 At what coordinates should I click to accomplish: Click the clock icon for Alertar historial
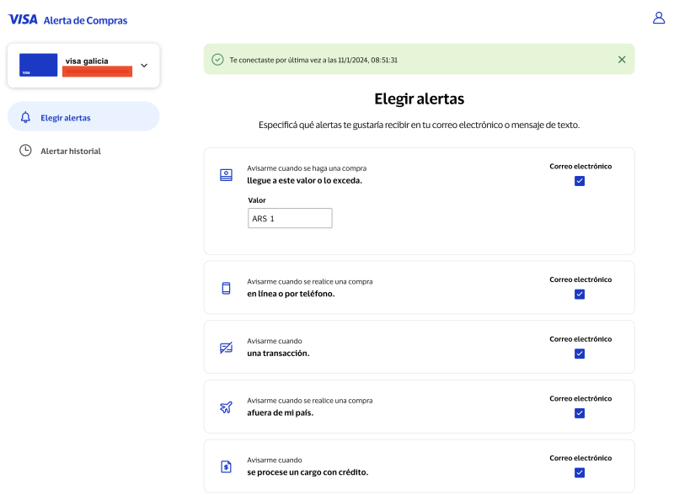26,151
